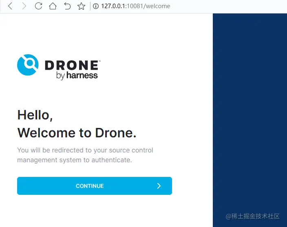Open the site info circle icon
The height and width of the screenshot is (227, 287).
96,6
